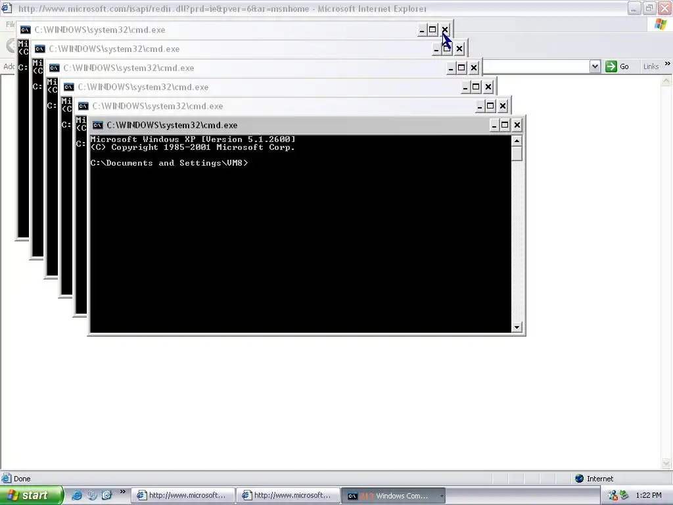This screenshot has height=505, width=673.
Task: Click the Windows Media Player Quick Launch icon
Action: click(92, 495)
